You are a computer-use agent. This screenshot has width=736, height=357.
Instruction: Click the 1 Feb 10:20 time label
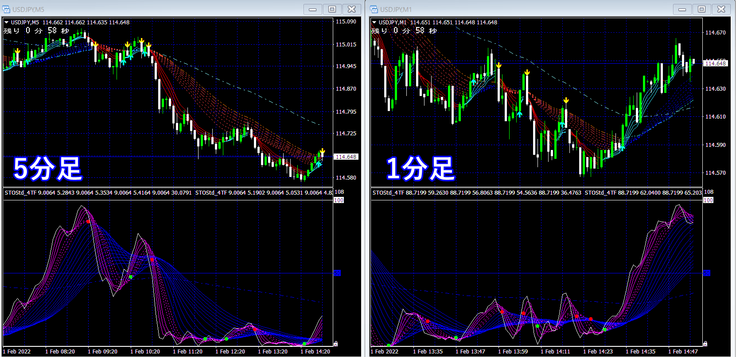145,352
